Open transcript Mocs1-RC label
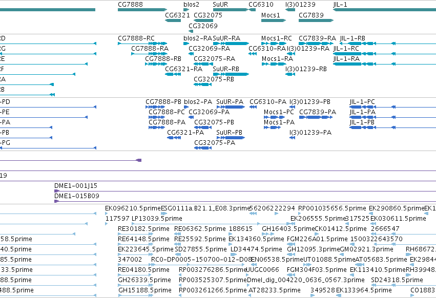436x298 pixels. pyautogui.click(x=277, y=38)
